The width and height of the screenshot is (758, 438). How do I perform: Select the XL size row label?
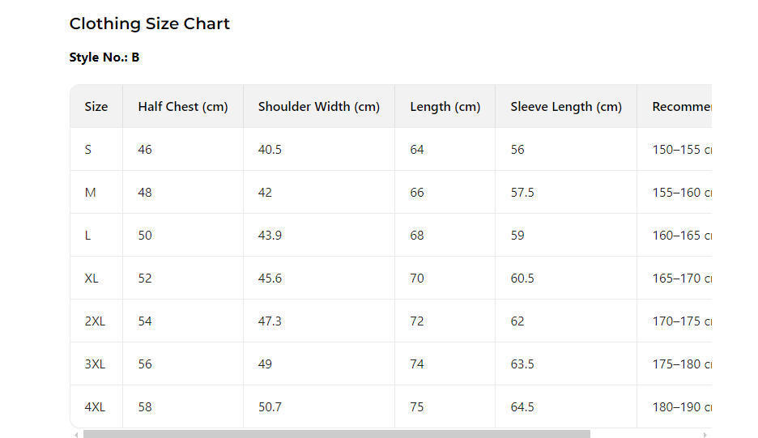92,279
